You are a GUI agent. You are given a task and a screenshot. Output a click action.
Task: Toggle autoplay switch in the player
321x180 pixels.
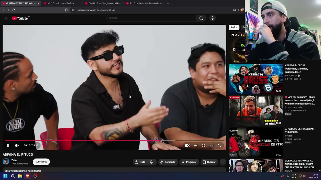187,145
